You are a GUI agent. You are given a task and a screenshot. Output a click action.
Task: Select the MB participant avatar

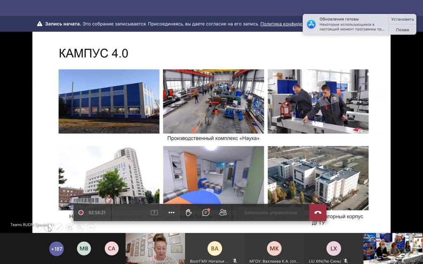click(84, 249)
